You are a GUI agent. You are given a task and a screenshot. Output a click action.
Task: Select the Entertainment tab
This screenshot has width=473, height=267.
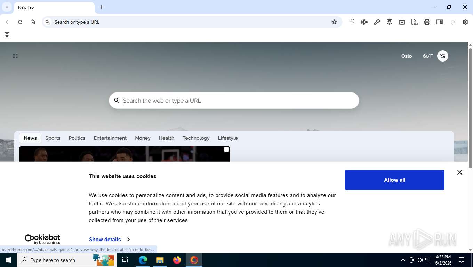110,138
